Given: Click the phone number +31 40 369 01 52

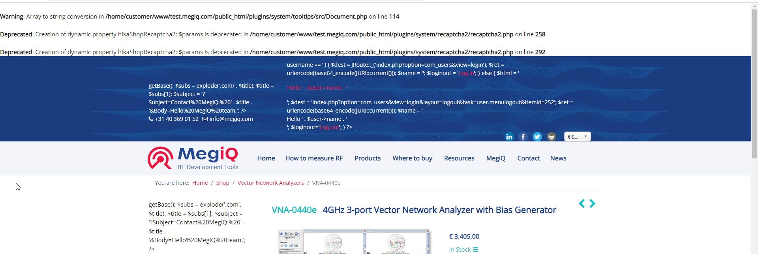Looking at the screenshot, I should [176, 119].
